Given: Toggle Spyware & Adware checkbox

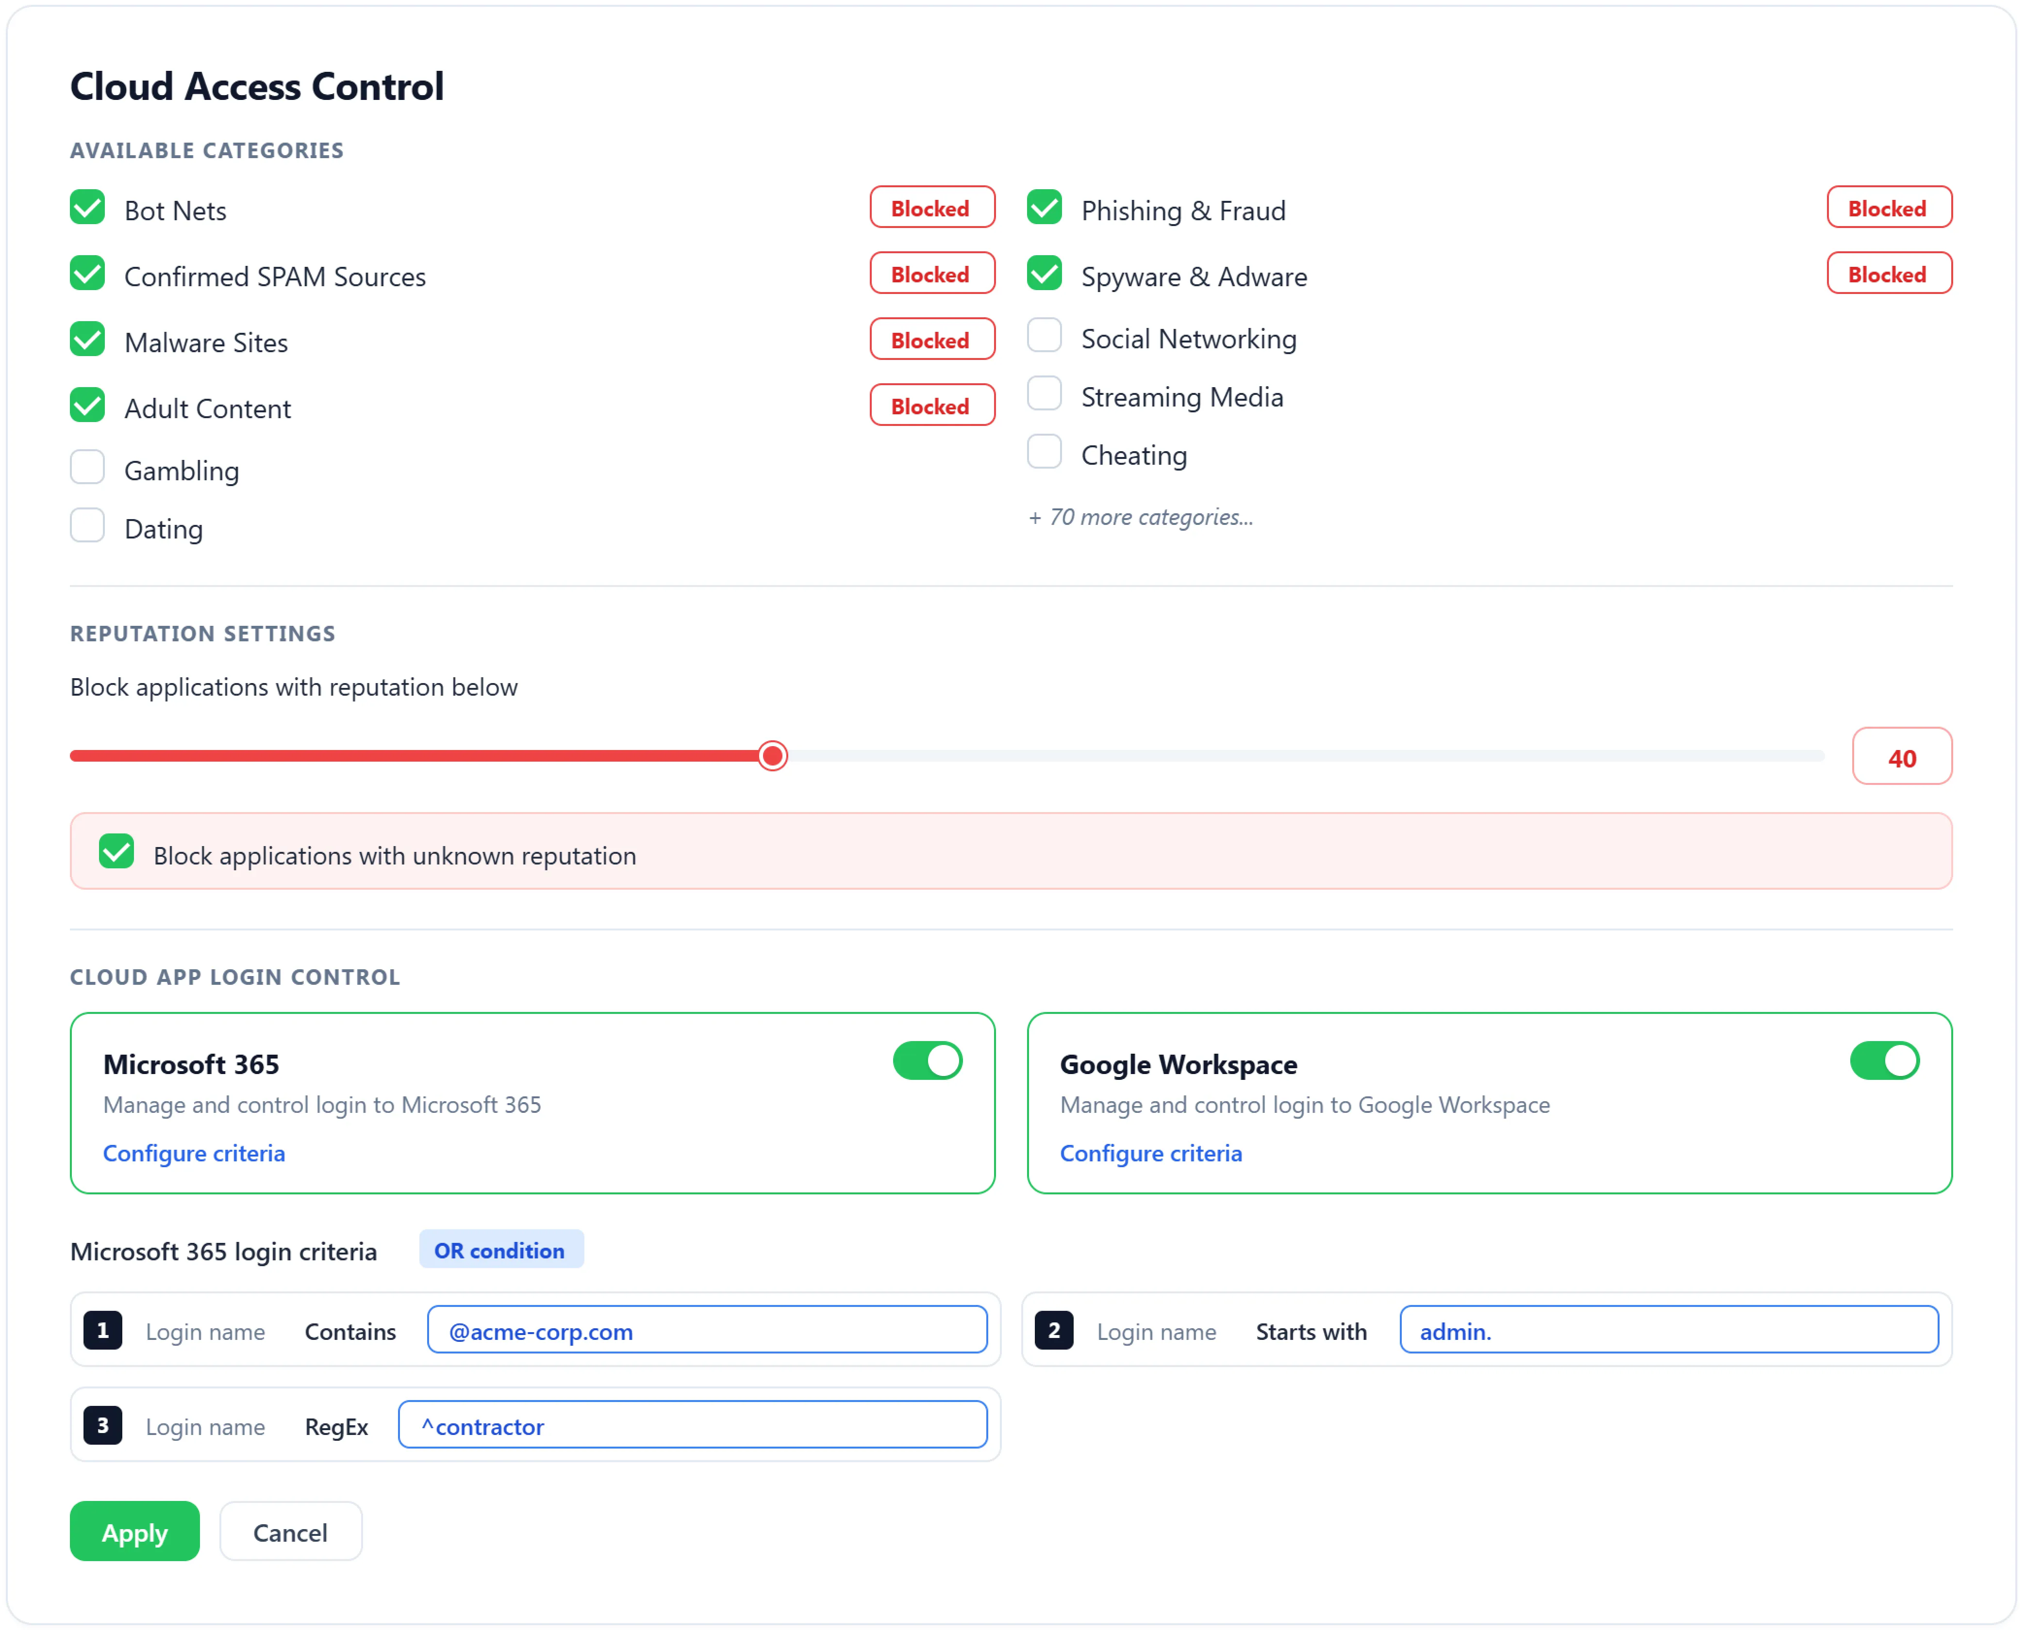Looking at the screenshot, I should click(1045, 273).
